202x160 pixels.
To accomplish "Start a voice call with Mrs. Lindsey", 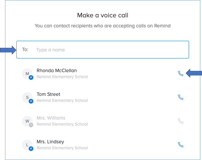I will click(x=181, y=145).
